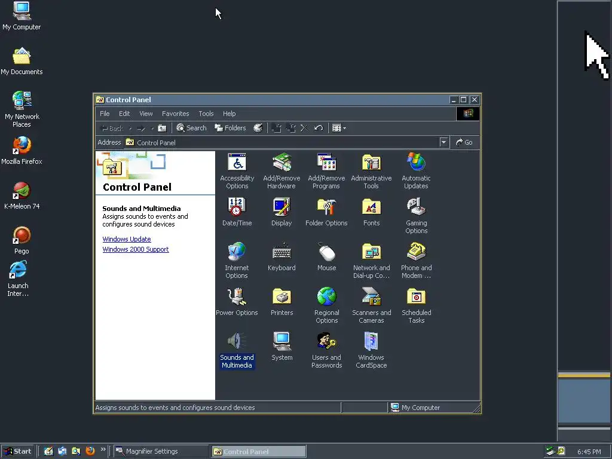The height and width of the screenshot is (459, 612).
Task: Follow the Windows Update link
Action: pyautogui.click(x=127, y=239)
